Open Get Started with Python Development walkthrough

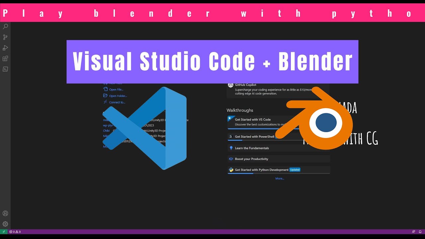279,170
